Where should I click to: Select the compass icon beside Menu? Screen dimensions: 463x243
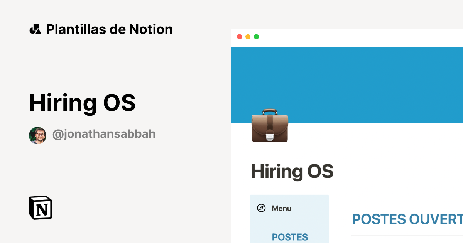click(x=262, y=208)
